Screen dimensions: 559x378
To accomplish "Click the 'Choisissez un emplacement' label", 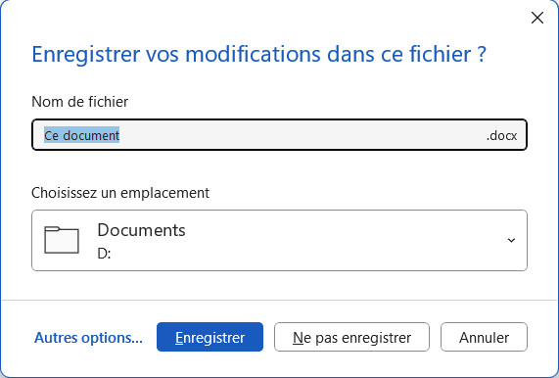I will [120, 193].
